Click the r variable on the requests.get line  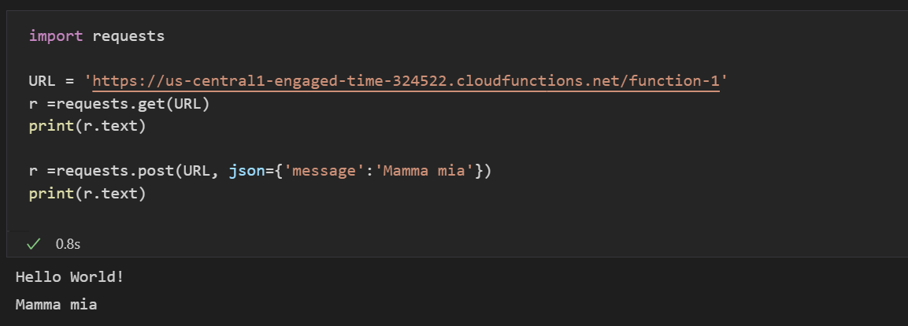(x=32, y=103)
